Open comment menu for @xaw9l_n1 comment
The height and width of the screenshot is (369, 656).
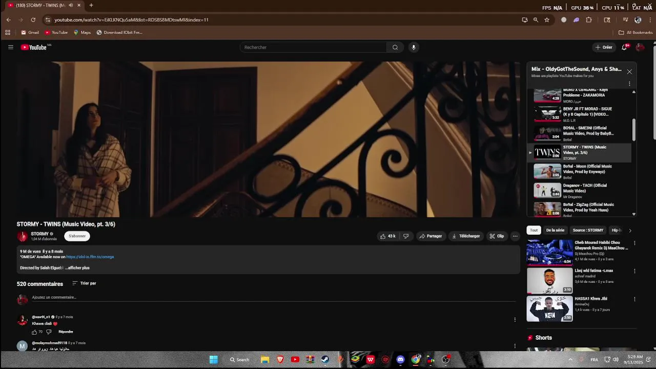tap(515, 320)
